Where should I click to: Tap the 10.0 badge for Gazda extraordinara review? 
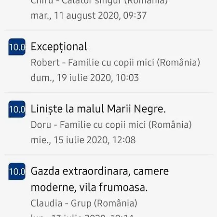(17, 171)
